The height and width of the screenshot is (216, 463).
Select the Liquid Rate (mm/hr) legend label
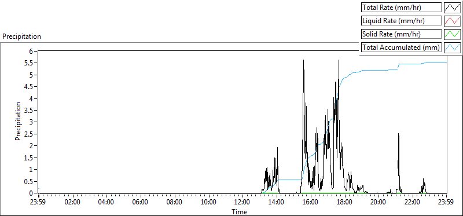tap(402, 21)
